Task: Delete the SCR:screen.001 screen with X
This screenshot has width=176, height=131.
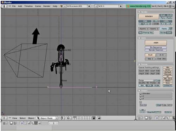Action: point(89,6)
